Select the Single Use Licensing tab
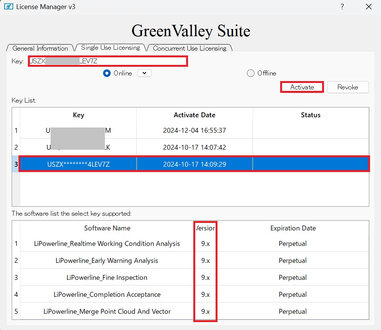This screenshot has width=381, height=330. tap(110, 48)
